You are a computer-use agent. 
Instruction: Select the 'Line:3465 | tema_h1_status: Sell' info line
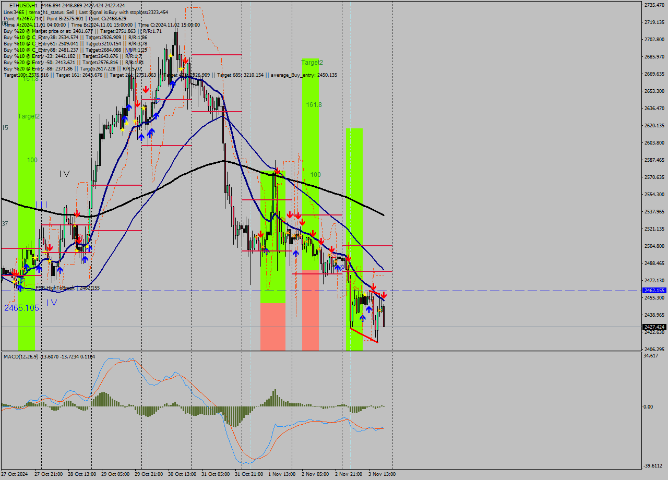point(86,12)
